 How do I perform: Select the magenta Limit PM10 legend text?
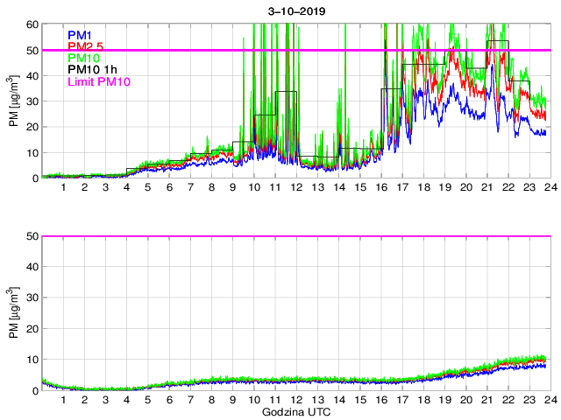98,82
